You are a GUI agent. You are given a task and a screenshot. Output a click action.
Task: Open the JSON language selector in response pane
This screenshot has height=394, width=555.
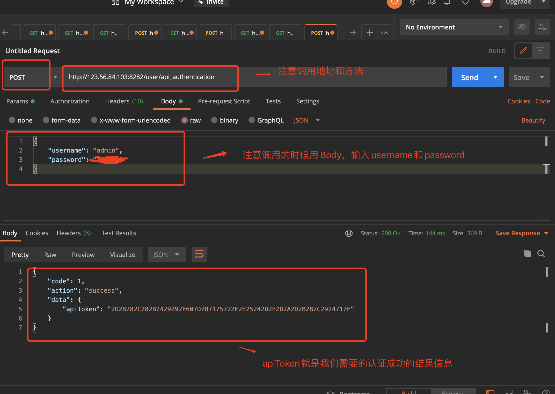click(167, 254)
